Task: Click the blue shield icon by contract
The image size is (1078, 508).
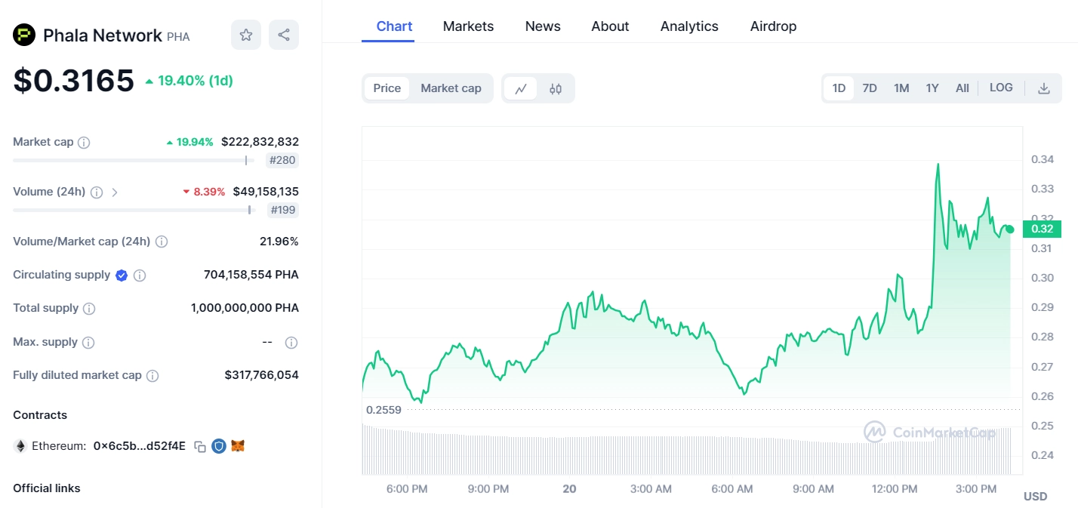Action: 219,446
